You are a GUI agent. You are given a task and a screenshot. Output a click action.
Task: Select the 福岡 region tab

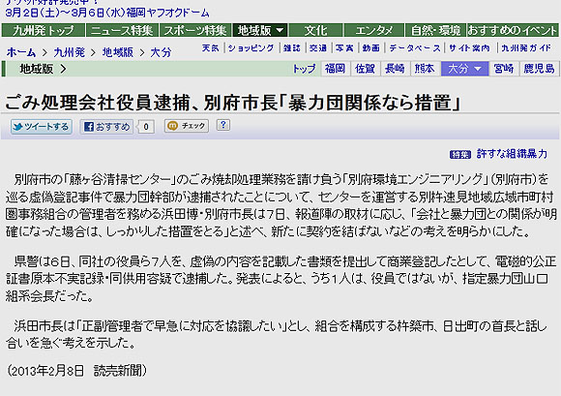pyautogui.click(x=335, y=69)
